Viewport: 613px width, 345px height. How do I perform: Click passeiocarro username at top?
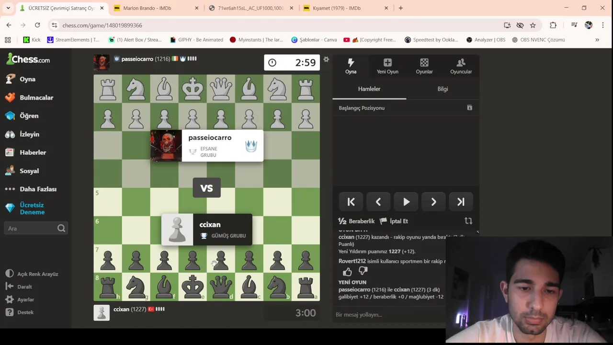[137, 59]
